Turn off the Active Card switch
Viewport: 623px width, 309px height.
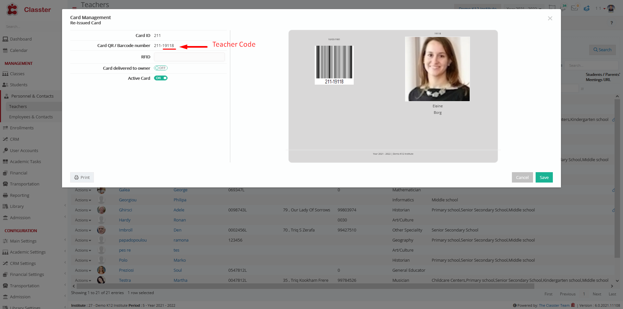161,78
